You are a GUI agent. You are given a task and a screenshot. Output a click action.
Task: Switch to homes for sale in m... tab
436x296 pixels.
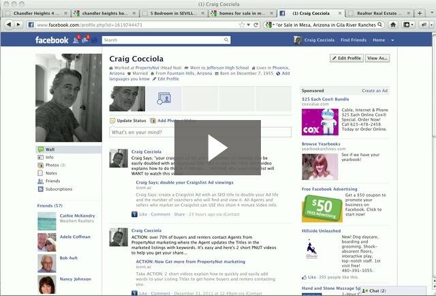click(x=243, y=13)
